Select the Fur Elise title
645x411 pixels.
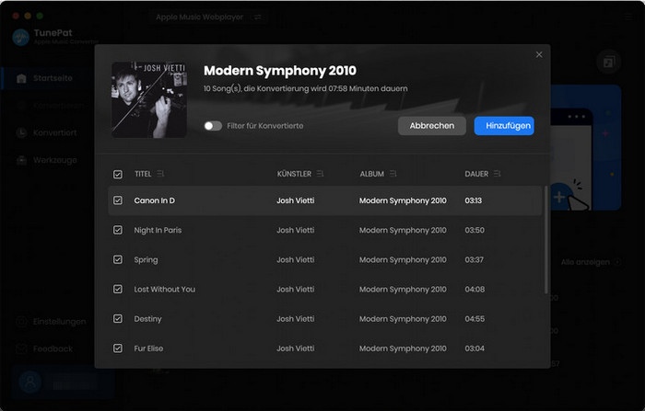(x=148, y=348)
